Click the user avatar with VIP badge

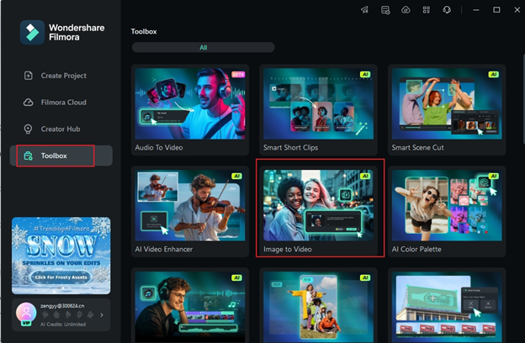click(26, 311)
